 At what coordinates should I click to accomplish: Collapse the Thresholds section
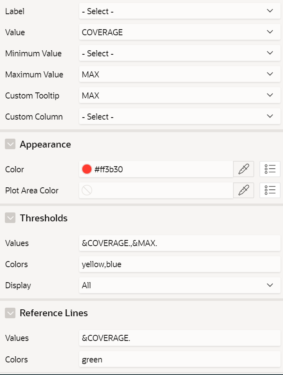point(10,218)
